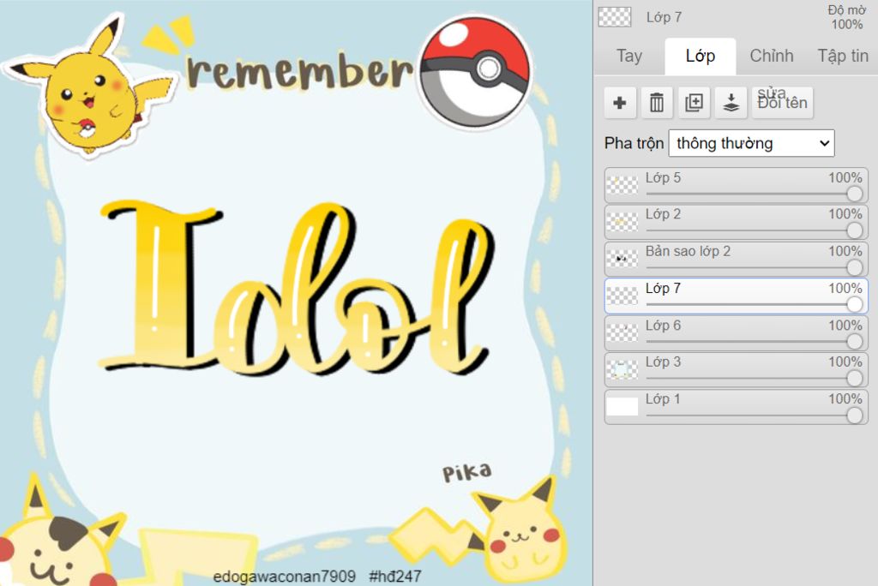Click the Lớp 2 layer thumbnail

pyautogui.click(x=622, y=222)
